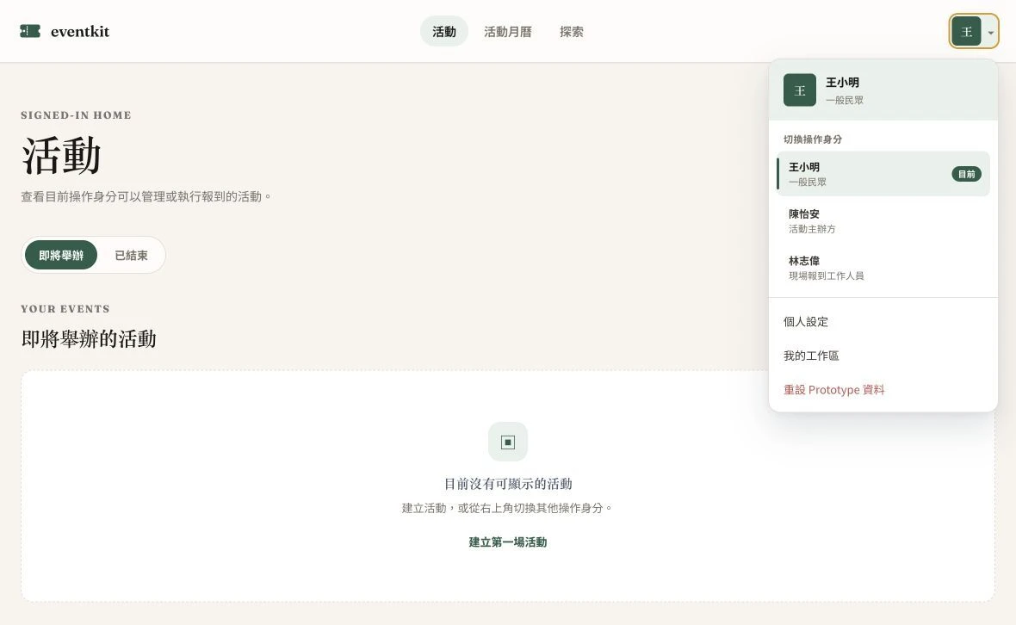Click the YOUR EVENTS label
Screen dimensions: 1016x625
(65, 309)
